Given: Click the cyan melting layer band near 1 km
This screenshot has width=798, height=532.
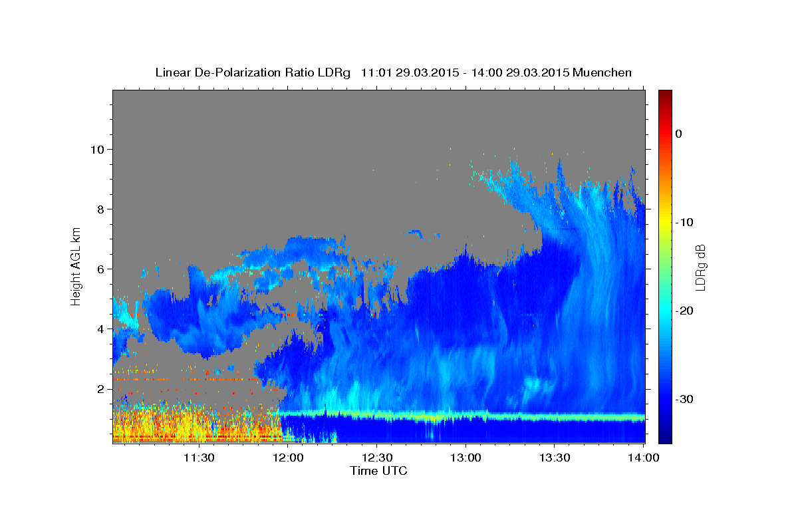Looking at the screenshot, I should coord(462,416).
